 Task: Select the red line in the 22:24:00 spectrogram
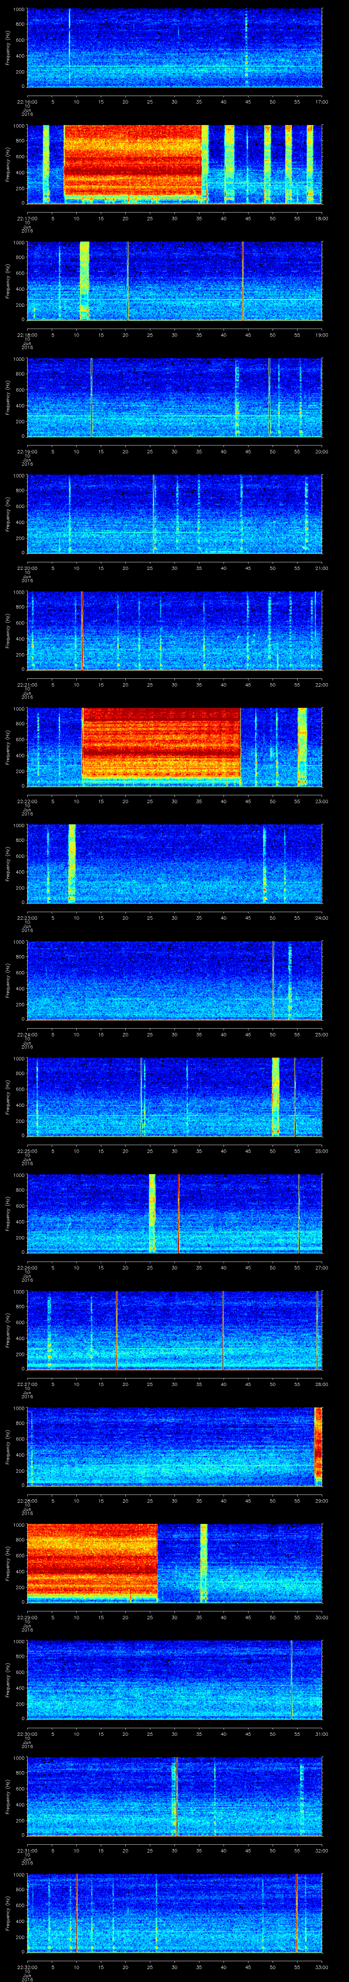tap(273, 979)
